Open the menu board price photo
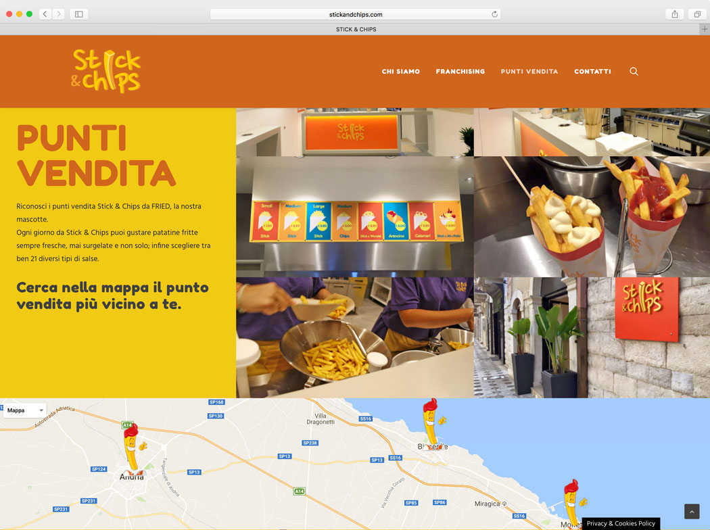This screenshot has height=530, width=710. (x=354, y=216)
